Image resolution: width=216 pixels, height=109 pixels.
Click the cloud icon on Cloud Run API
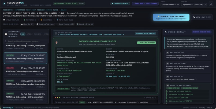(x=22, y=24)
